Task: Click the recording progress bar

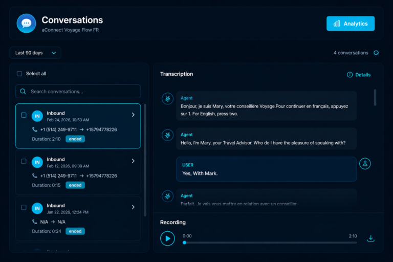Action: [270, 243]
